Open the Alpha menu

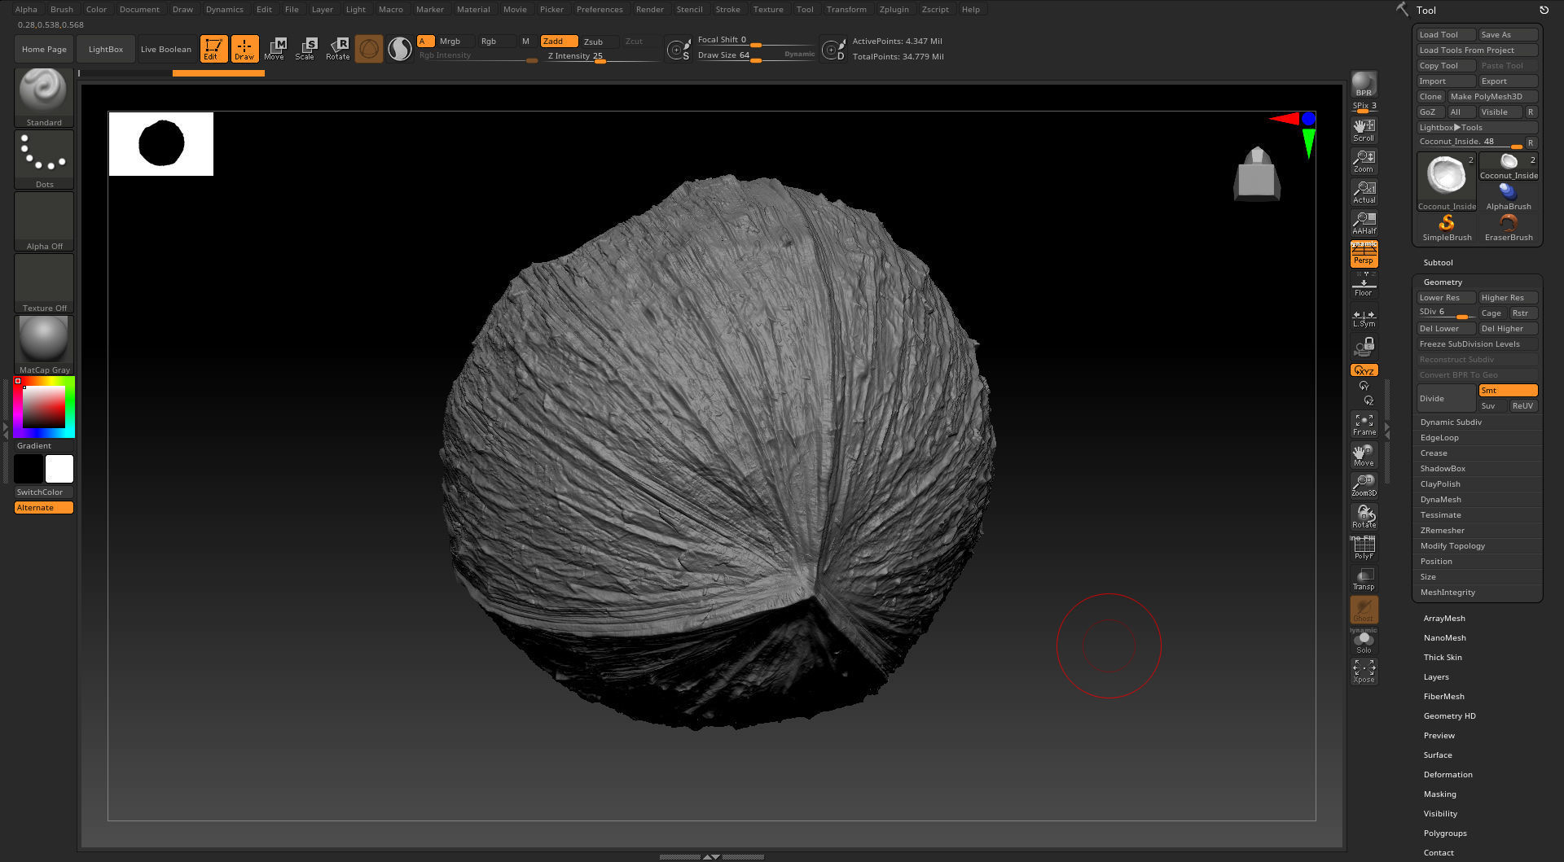coord(26,9)
